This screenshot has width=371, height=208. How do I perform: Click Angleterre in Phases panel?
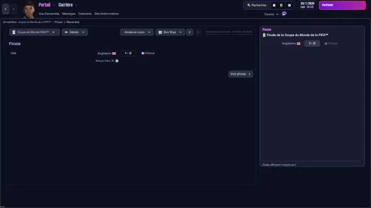[289, 43]
